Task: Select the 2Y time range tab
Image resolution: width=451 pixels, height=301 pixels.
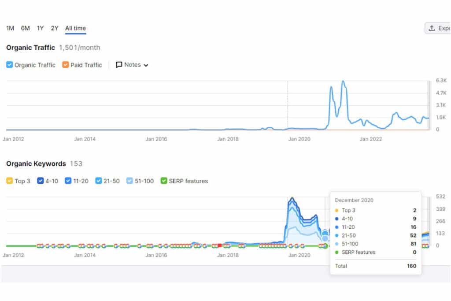Action: [55, 28]
